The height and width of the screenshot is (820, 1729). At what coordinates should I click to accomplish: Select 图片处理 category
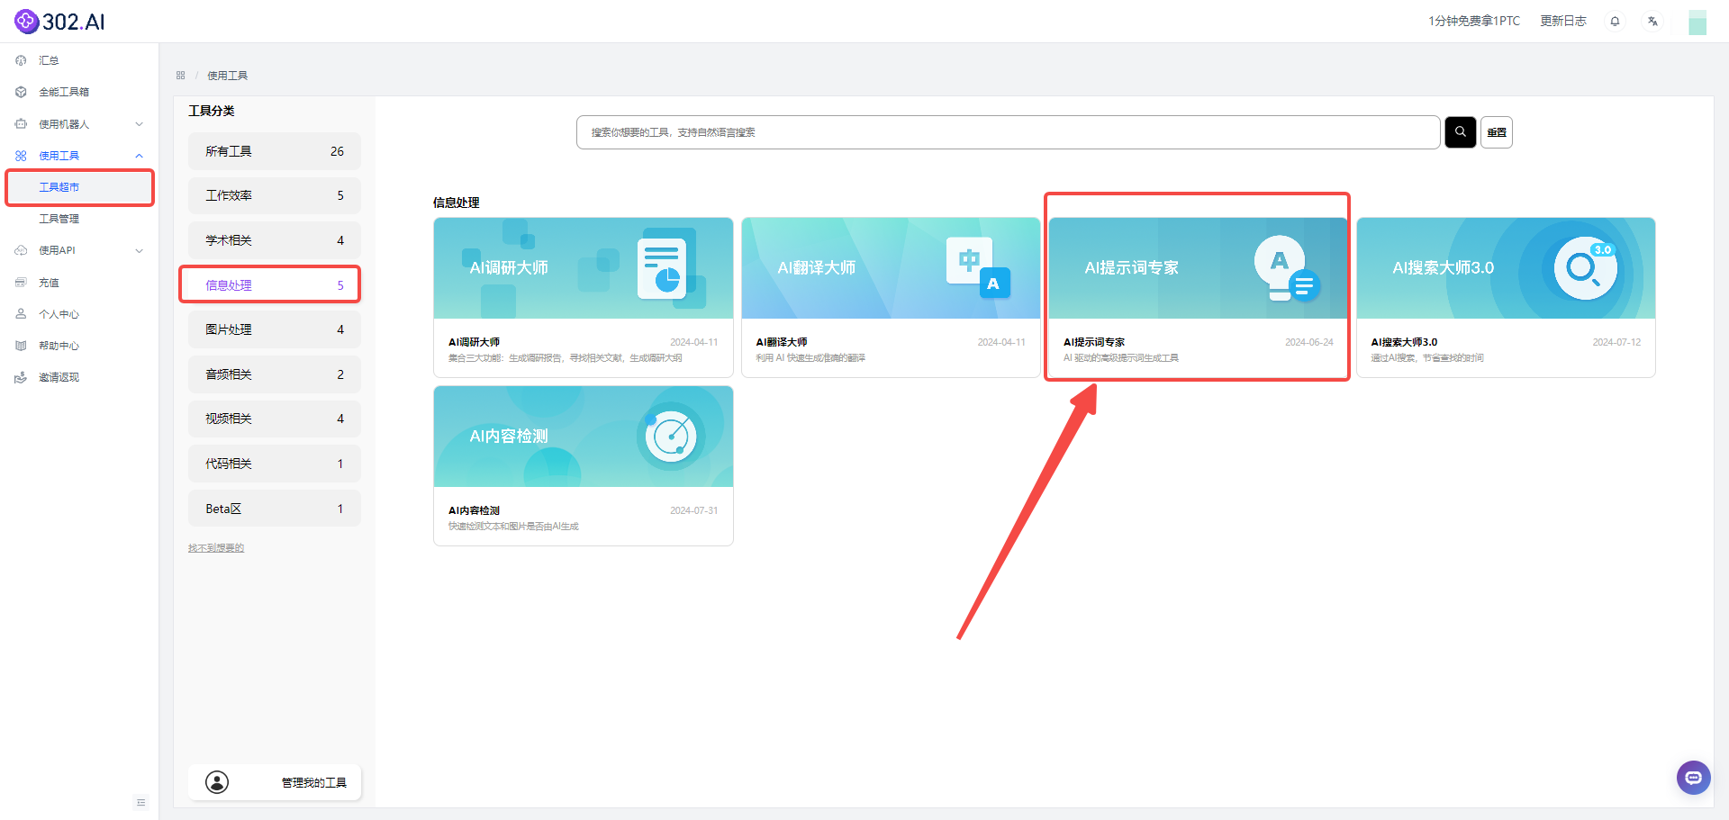[x=275, y=329]
